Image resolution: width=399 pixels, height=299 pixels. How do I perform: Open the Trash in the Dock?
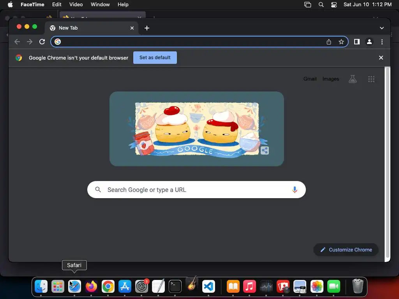point(358,286)
